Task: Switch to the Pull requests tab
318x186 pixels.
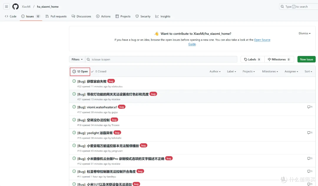Action: (x=56, y=16)
